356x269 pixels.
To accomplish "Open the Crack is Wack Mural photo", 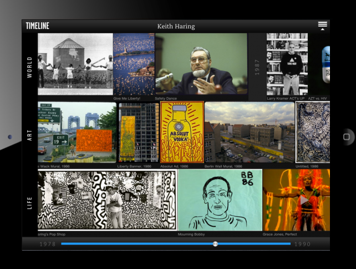I will (x=77, y=133).
